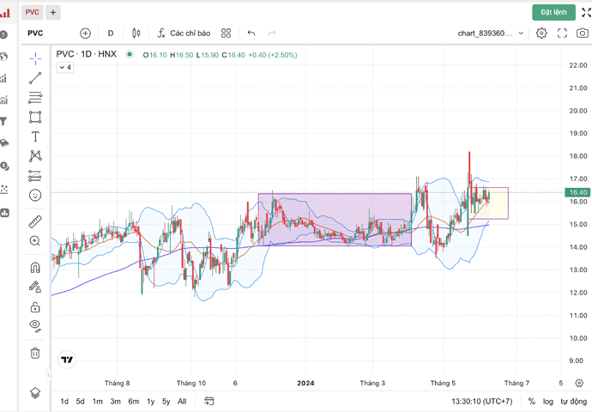Toggle stay-in-drawing-mode pencil lock
The image size is (592, 412).
pyautogui.click(x=35, y=287)
